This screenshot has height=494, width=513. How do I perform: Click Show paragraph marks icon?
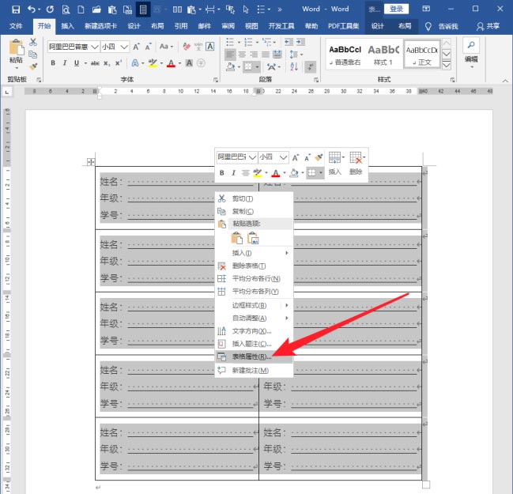[x=310, y=66]
